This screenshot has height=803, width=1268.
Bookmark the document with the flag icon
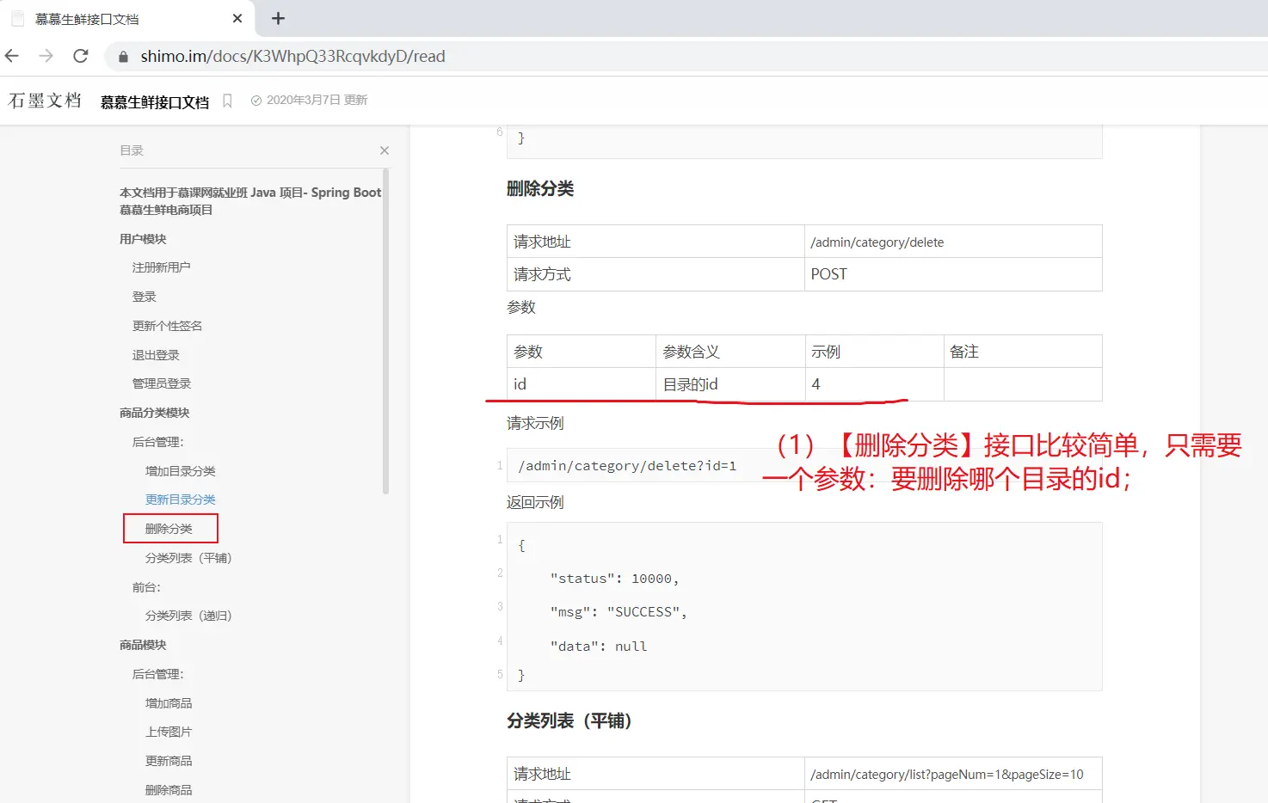click(227, 101)
